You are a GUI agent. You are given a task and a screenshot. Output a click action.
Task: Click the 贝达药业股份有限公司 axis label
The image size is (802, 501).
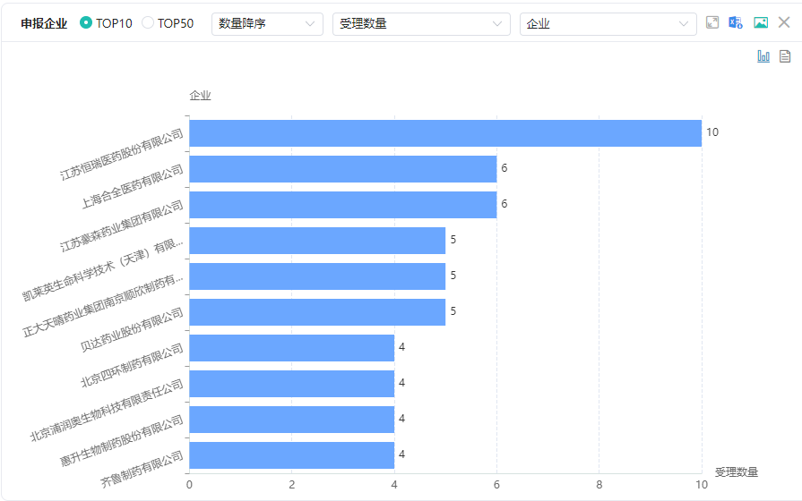132,329
